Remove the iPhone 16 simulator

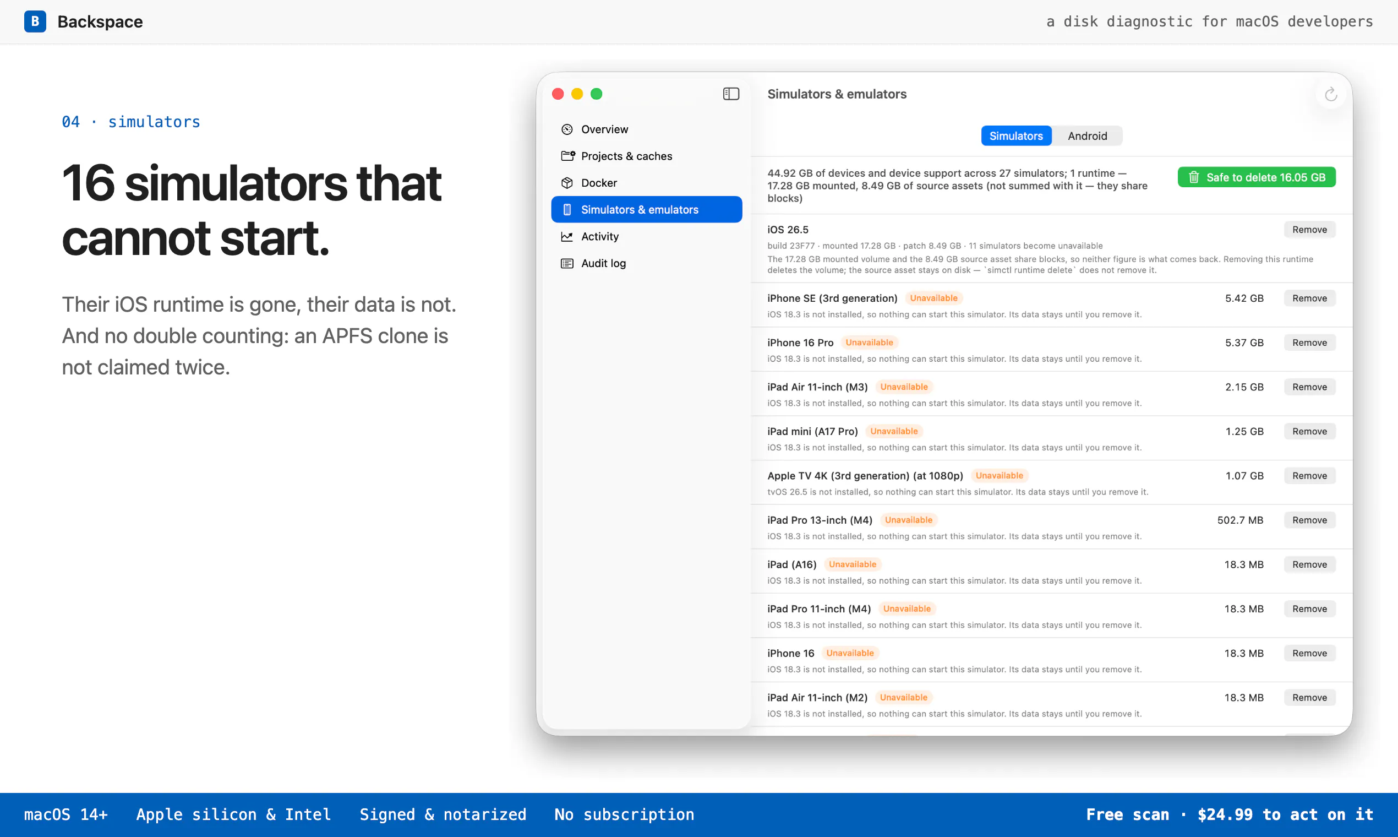coord(1309,653)
